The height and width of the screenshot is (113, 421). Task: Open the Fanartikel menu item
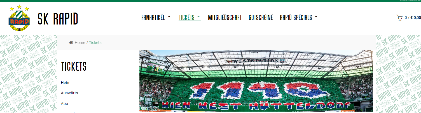(153, 18)
